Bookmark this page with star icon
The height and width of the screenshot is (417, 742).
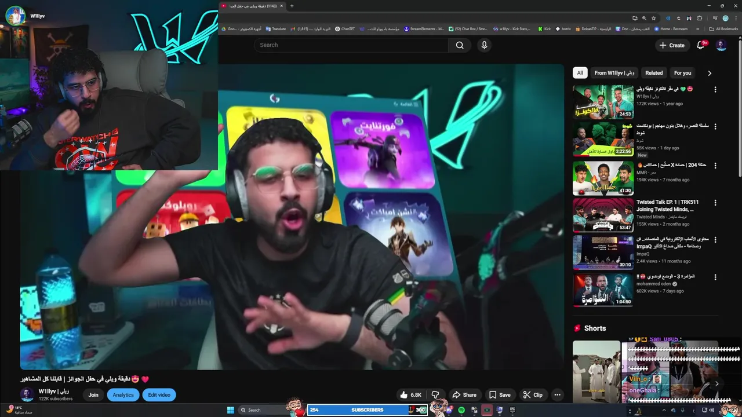[653, 18]
